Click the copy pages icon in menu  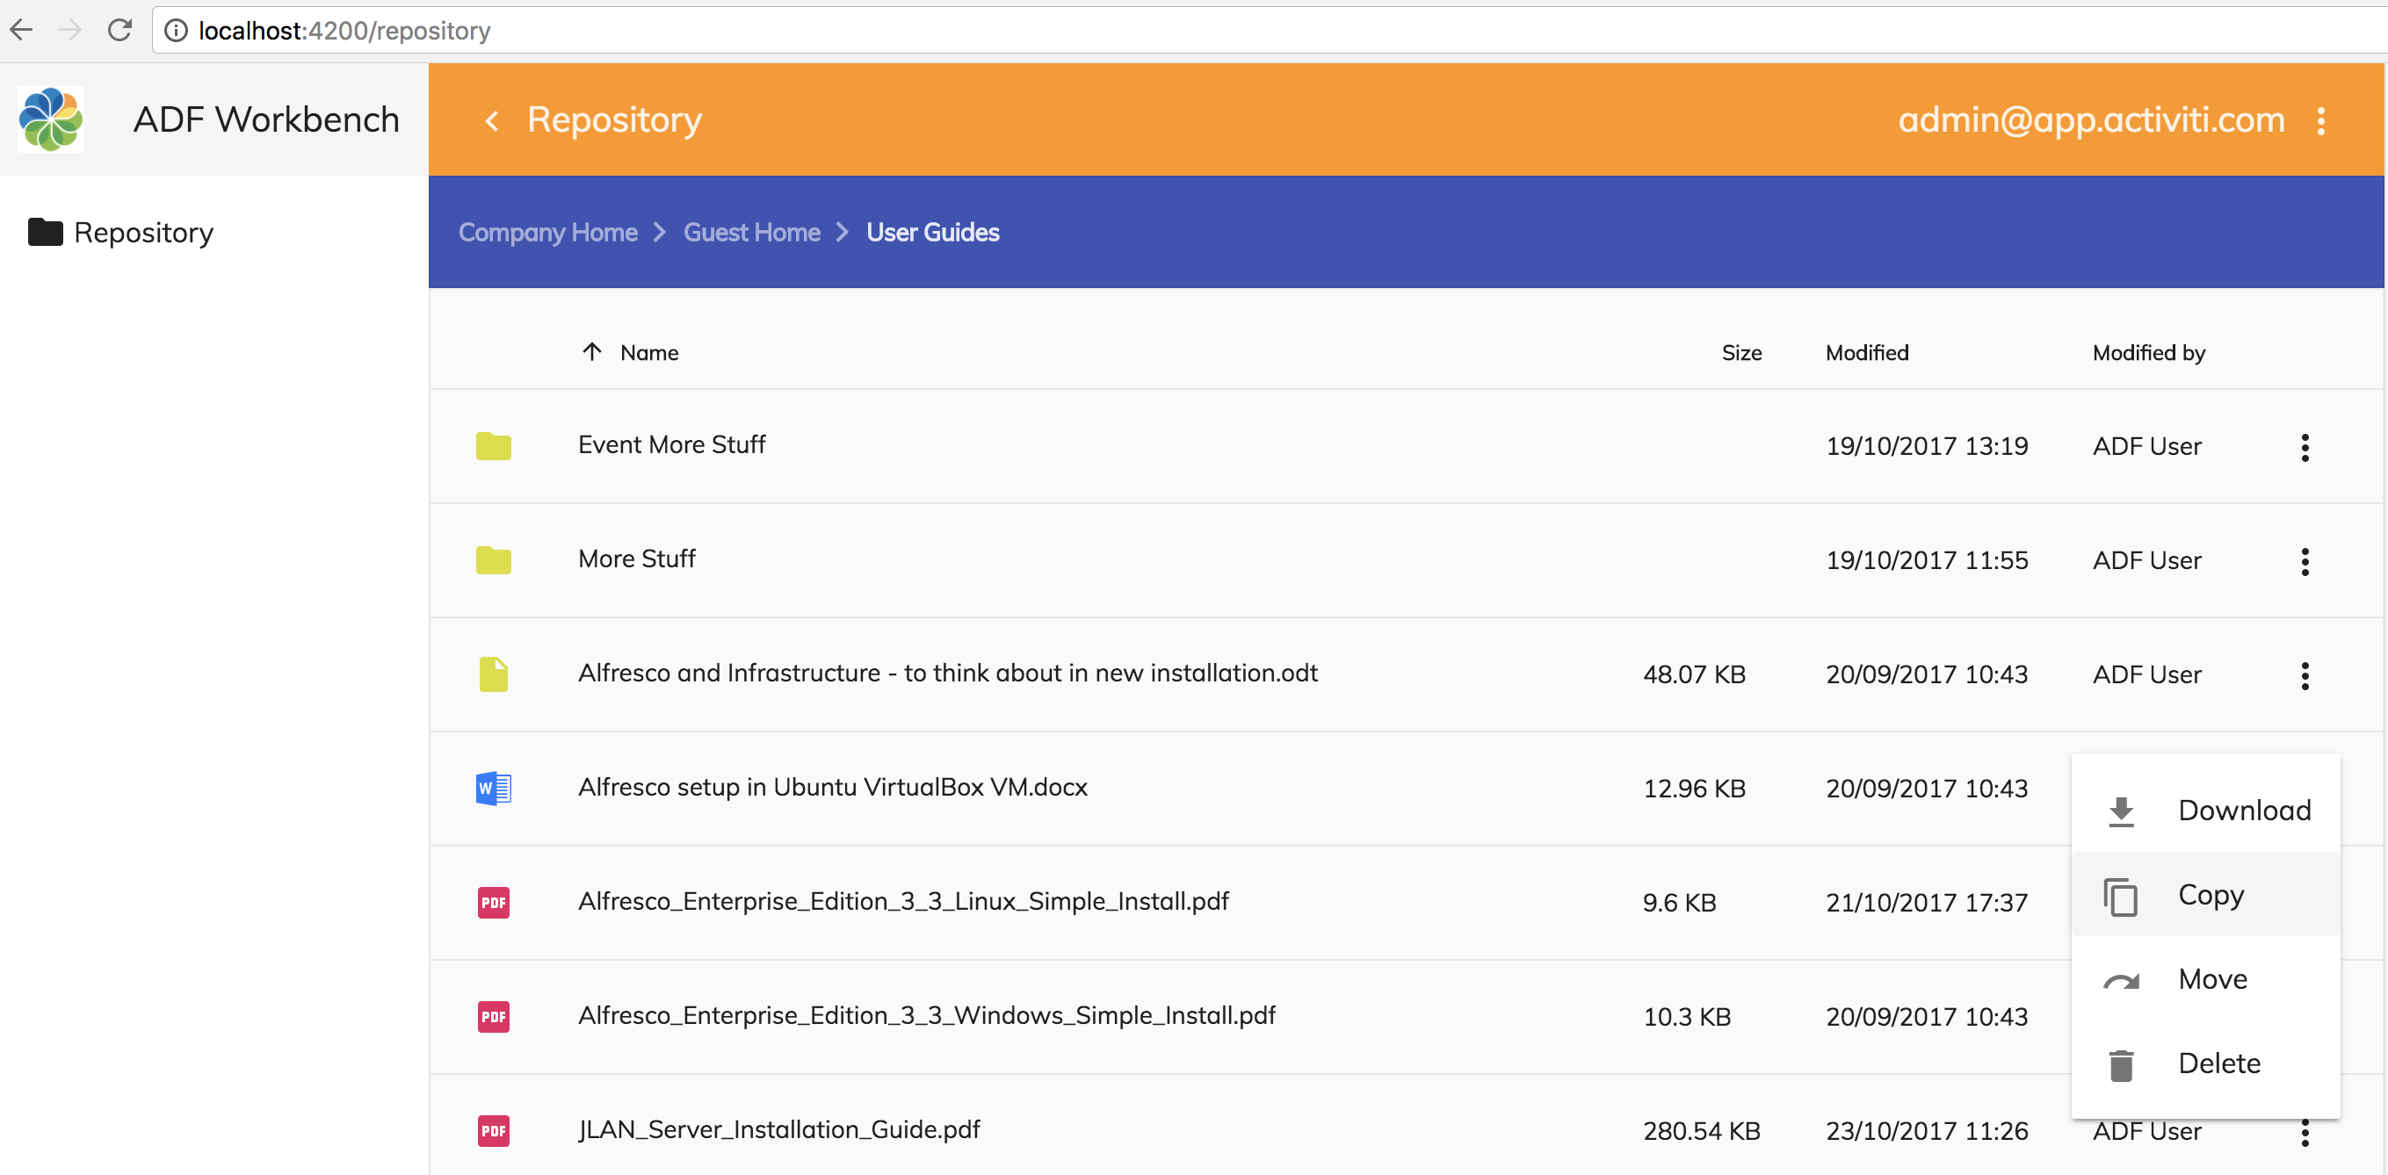2121,896
